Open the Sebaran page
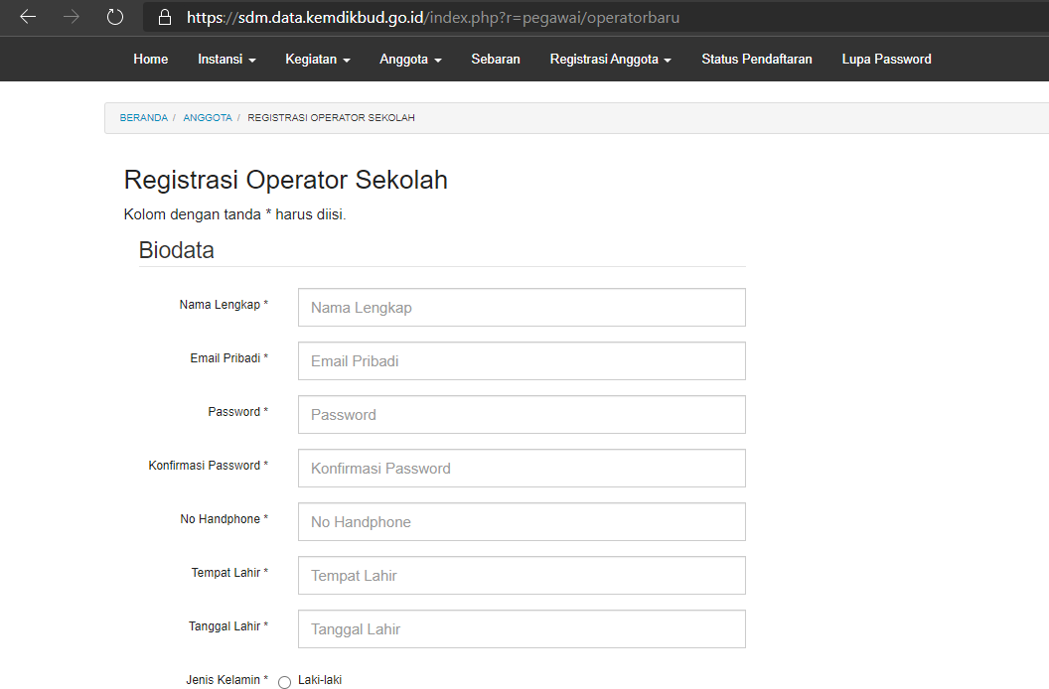This screenshot has height=689, width=1049. tap(495, 59)
